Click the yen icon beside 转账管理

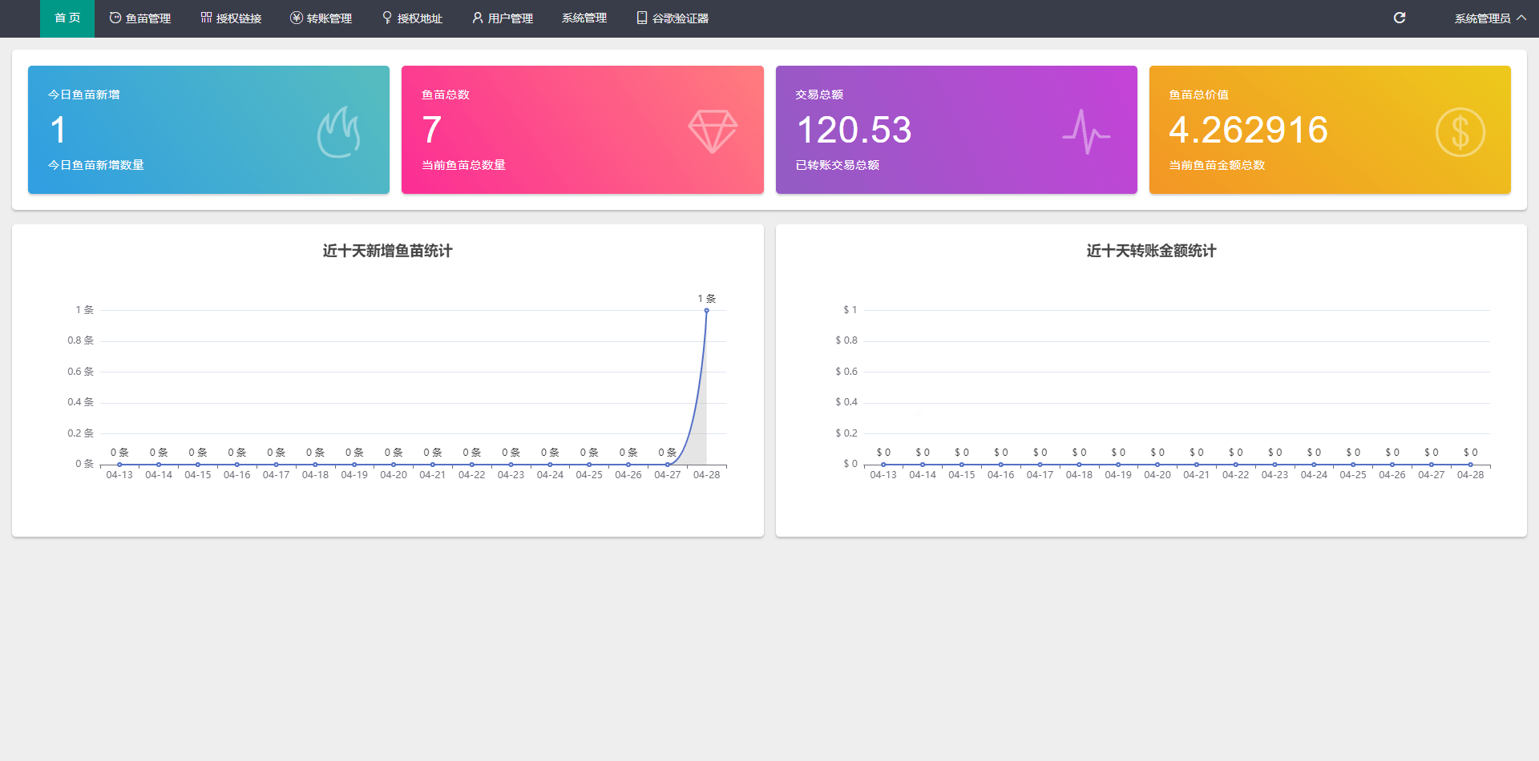pyautogui.click(x=297, y=18)
